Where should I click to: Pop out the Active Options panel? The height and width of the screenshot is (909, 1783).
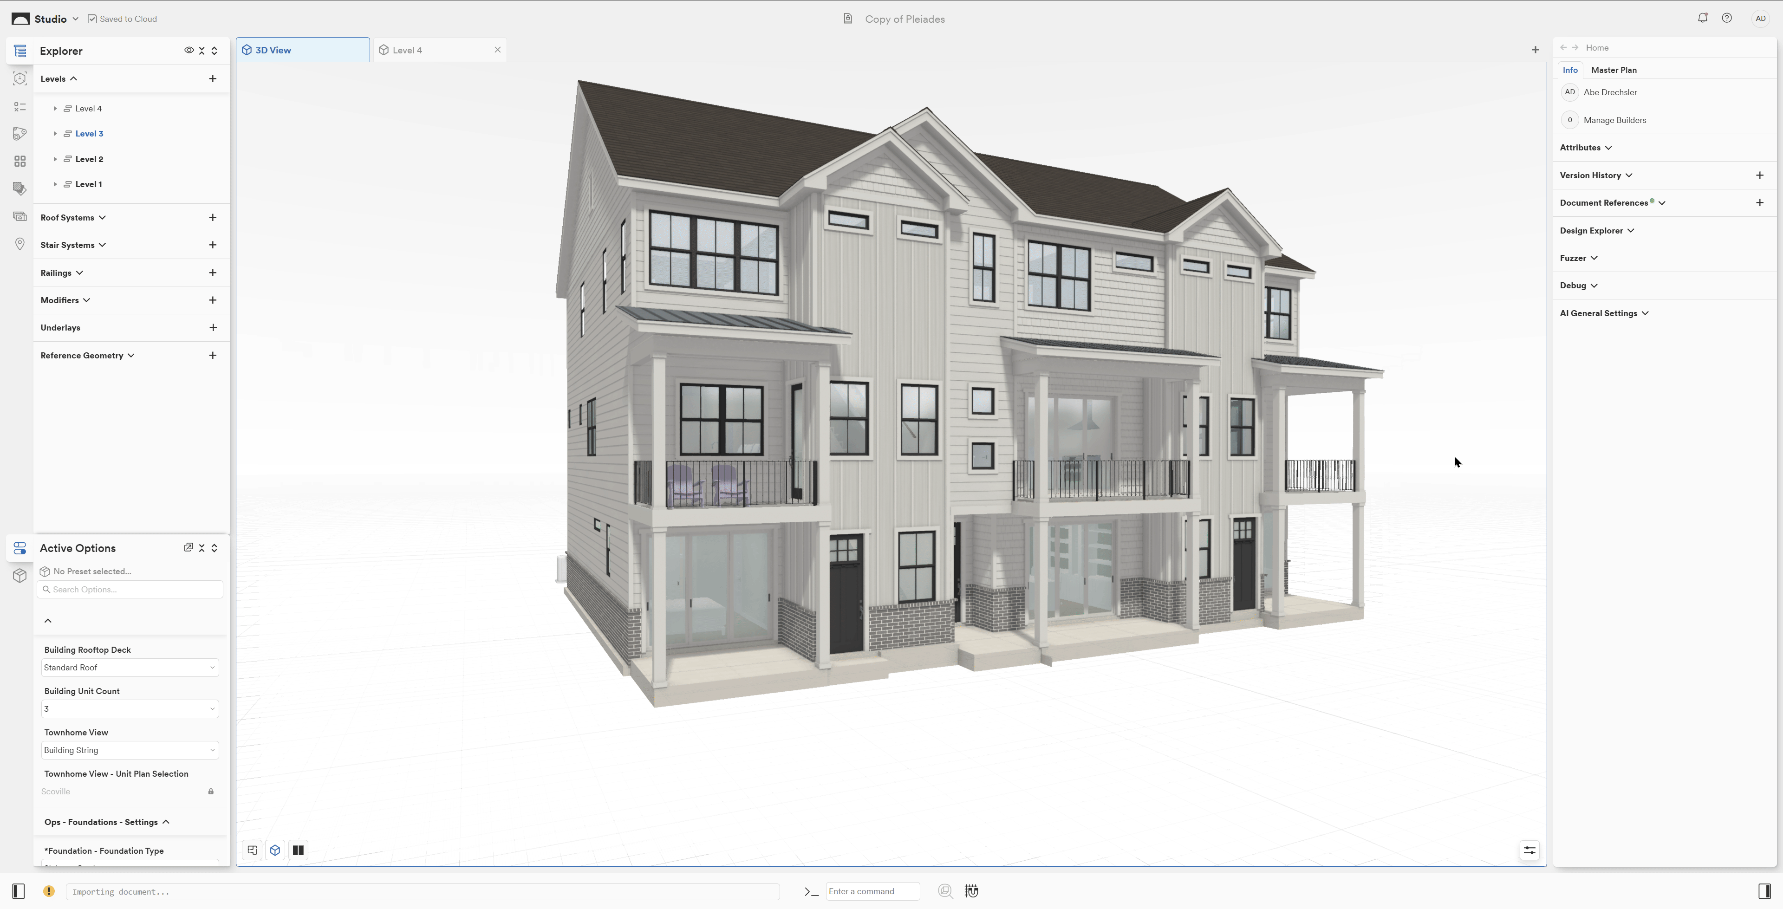tap(188, 548)
